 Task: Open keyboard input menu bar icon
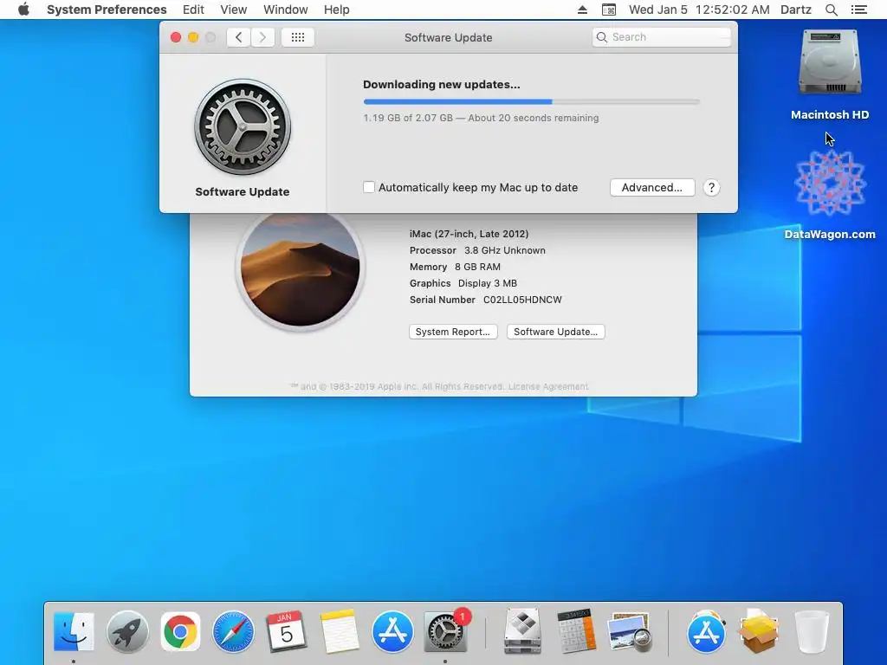tap(609, 10)
